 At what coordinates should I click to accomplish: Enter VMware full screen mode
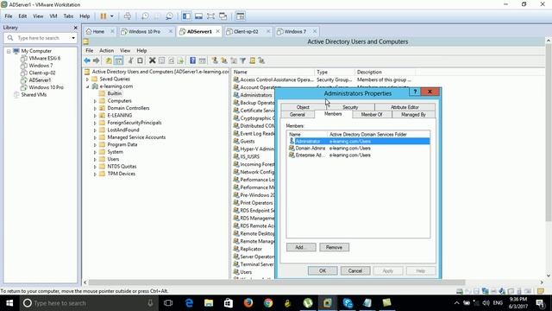210,16
